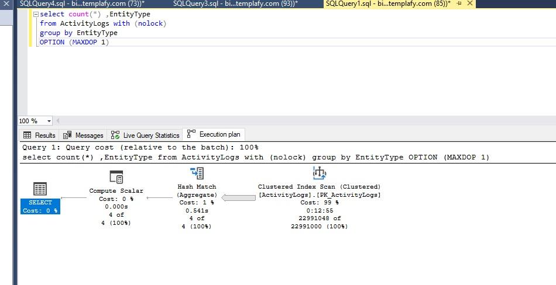This screenshot has width=556, height=285.
Task: Click the Clustered Index Scan operator icon
Action: pos(319,173)
